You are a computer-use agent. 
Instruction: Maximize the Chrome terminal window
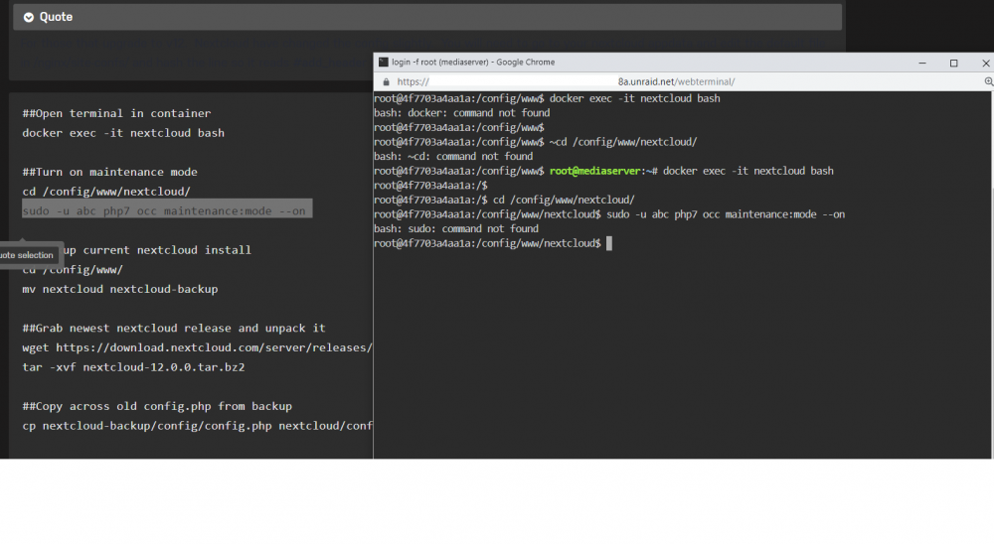click(x=953, y=63)
